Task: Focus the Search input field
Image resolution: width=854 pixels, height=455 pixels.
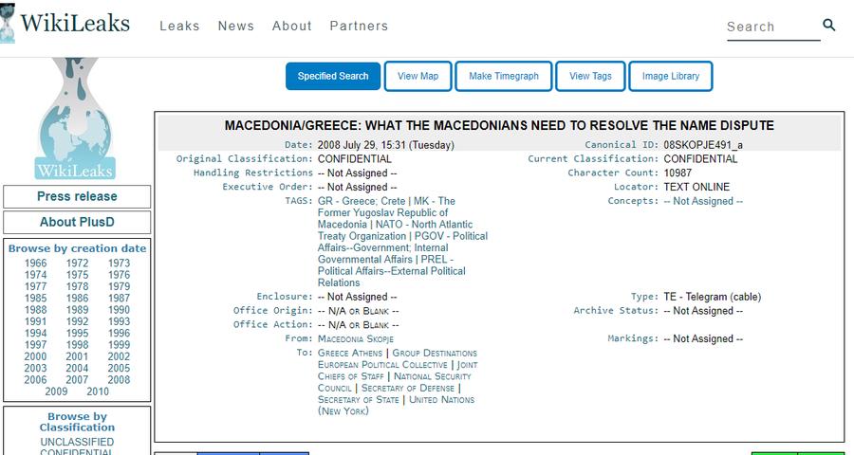Action: (x=771, y=27)
